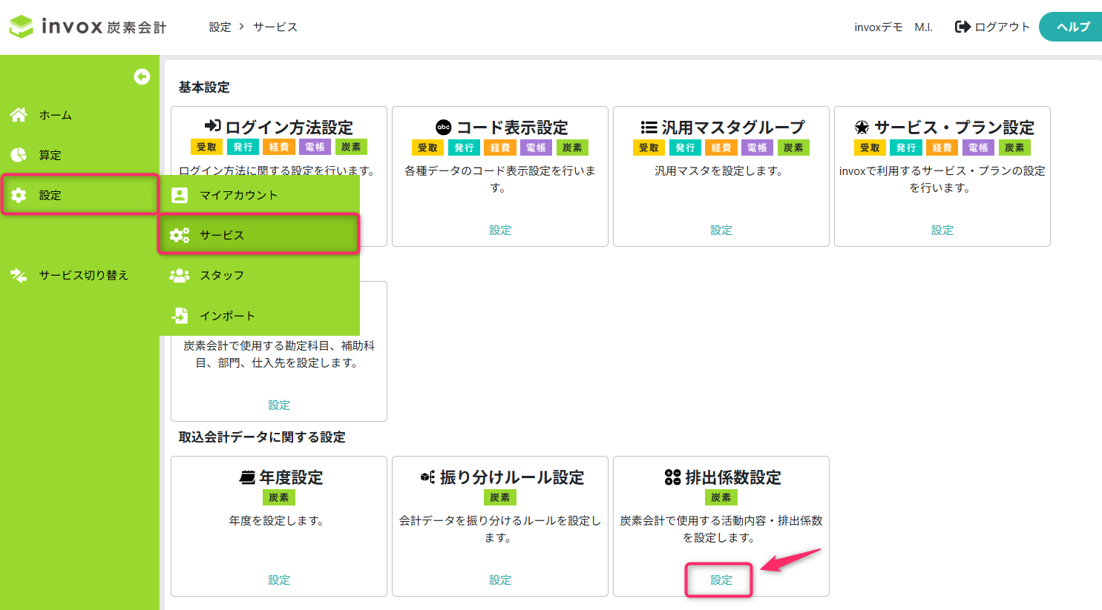Image resolution: width=1102 pixels, height=610 pixels.
Task: Click 設定 link under the 勘定科目 description card
Action: tap(279, 405)
